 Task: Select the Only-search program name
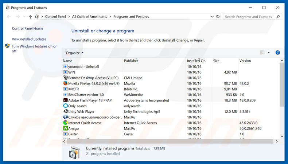point(77,106)
